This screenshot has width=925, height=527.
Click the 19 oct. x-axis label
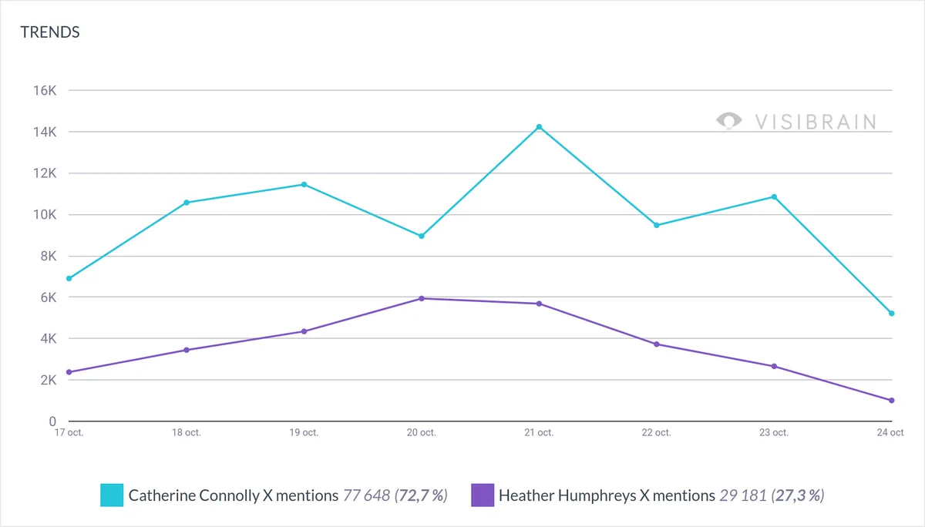pyautogui.click(x=304, y=433)
